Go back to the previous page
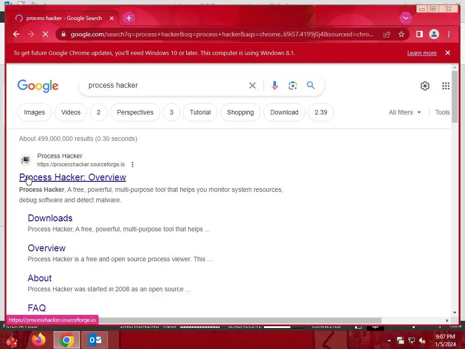The height and width of the screenshot is (349, 465). click(x=16, y=35)
